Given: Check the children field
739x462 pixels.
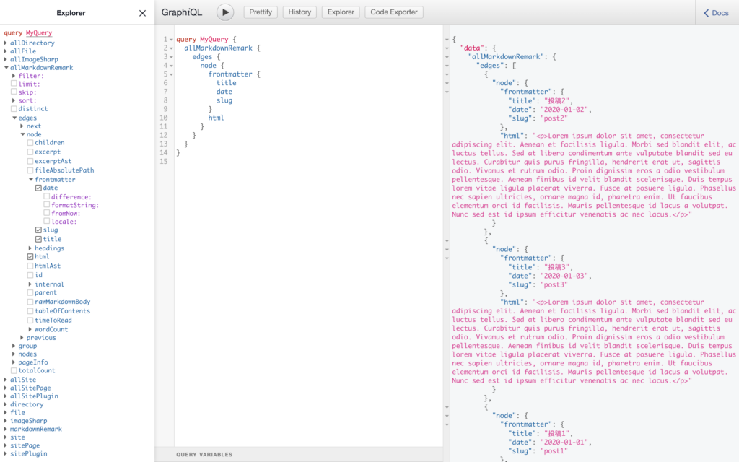Looking at the screenshot, I should pyautogui.click(x=30, y=142).
